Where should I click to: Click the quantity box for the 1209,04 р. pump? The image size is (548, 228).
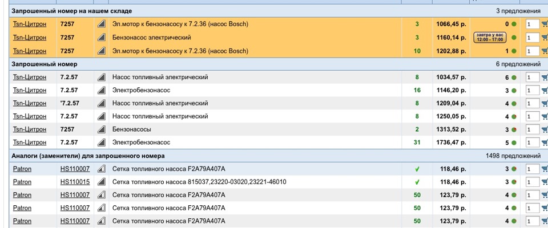point(532,103)
